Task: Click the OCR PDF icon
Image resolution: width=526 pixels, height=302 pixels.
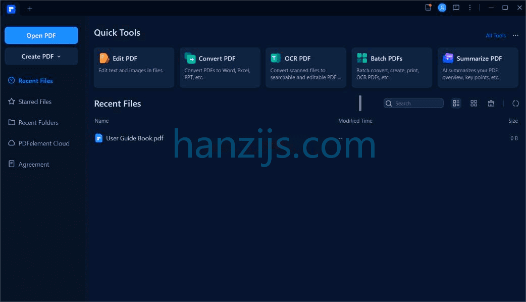Action: pos(276,58)
